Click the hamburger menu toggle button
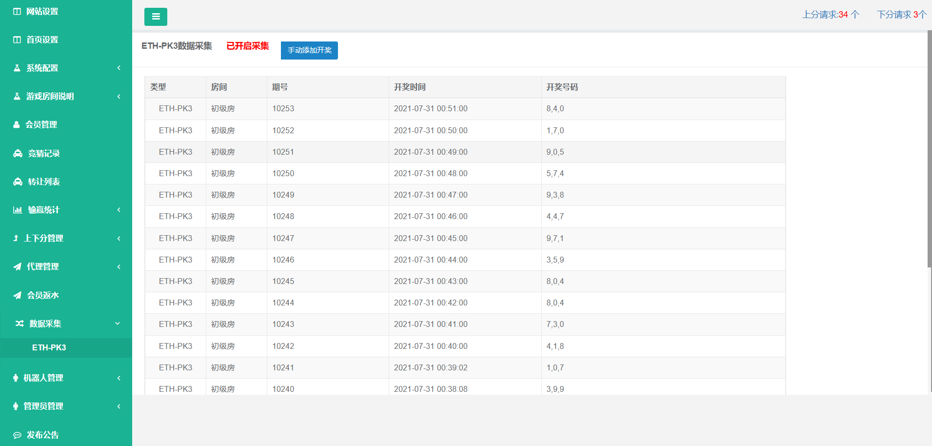This screenshot has width=932, height=446. (x=156, y=17)
